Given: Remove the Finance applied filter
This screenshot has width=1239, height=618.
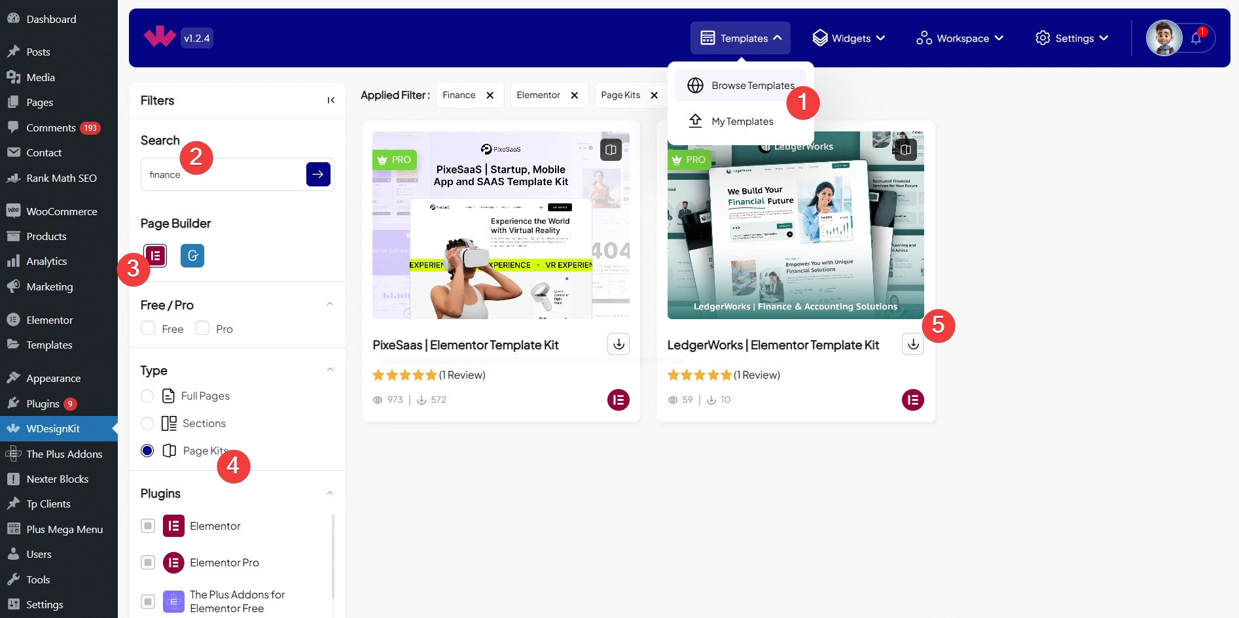Looking at the screenshot, I should pyautogui.click(x=490, y=95).
